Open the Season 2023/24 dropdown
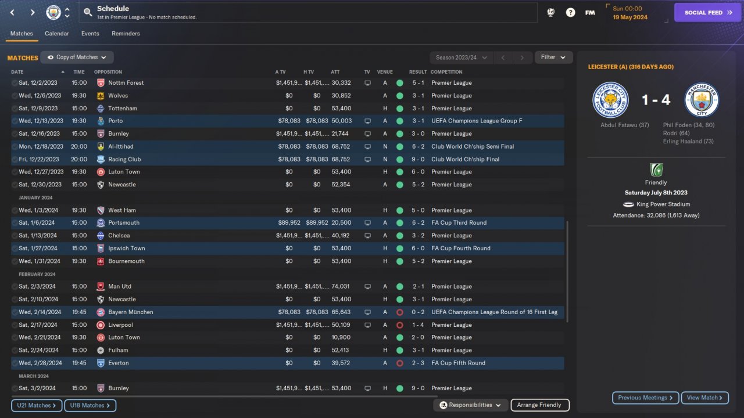Screen dimensions: 744x418 click(x=462, y=57)
